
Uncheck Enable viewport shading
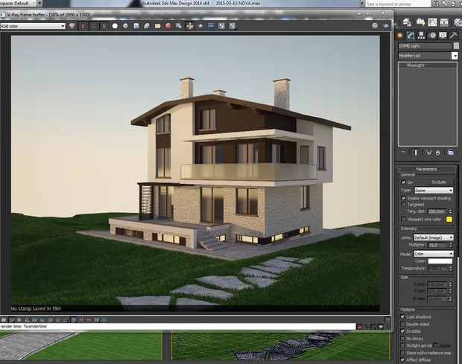click(x=403, y=199)
